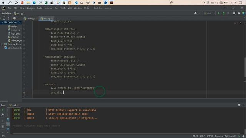The image size is (246, 138).
Task: Click the console horizontal scrollbar
Action: pos(126,133)
